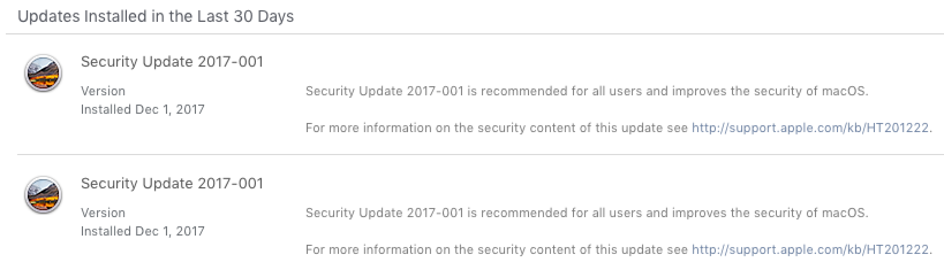Click the divider line beneath the section heading
The image size is (944, 270).
pos(474,34)
